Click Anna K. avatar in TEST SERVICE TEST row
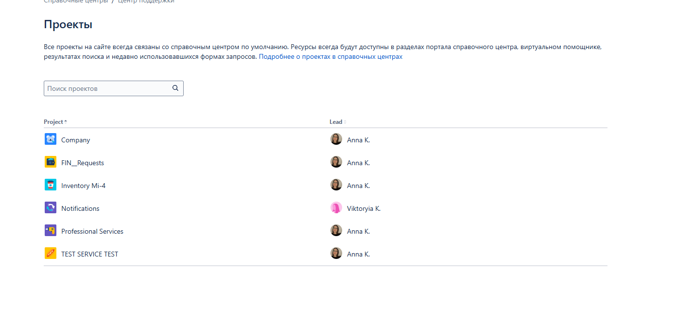The image size is (676, 325). click(x=336, y=254)
